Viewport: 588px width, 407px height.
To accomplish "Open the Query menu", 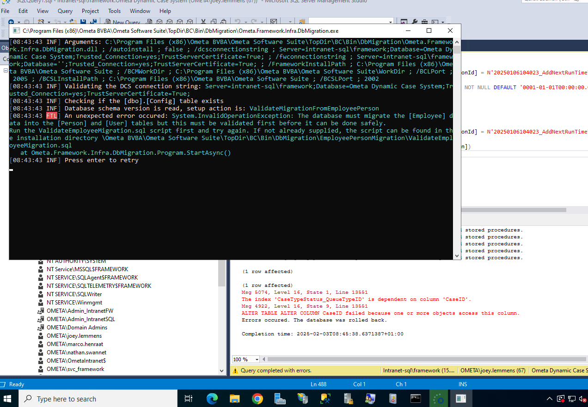I will [x=65, y=11].
